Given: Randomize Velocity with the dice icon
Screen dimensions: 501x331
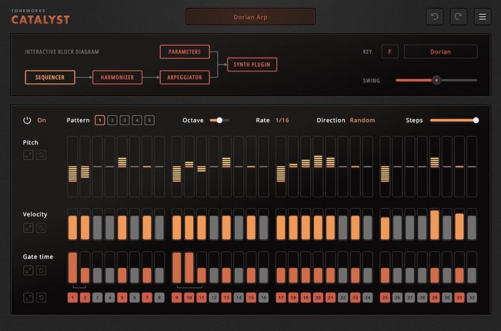Looking at the screenshot, I should tap(29, 228).
